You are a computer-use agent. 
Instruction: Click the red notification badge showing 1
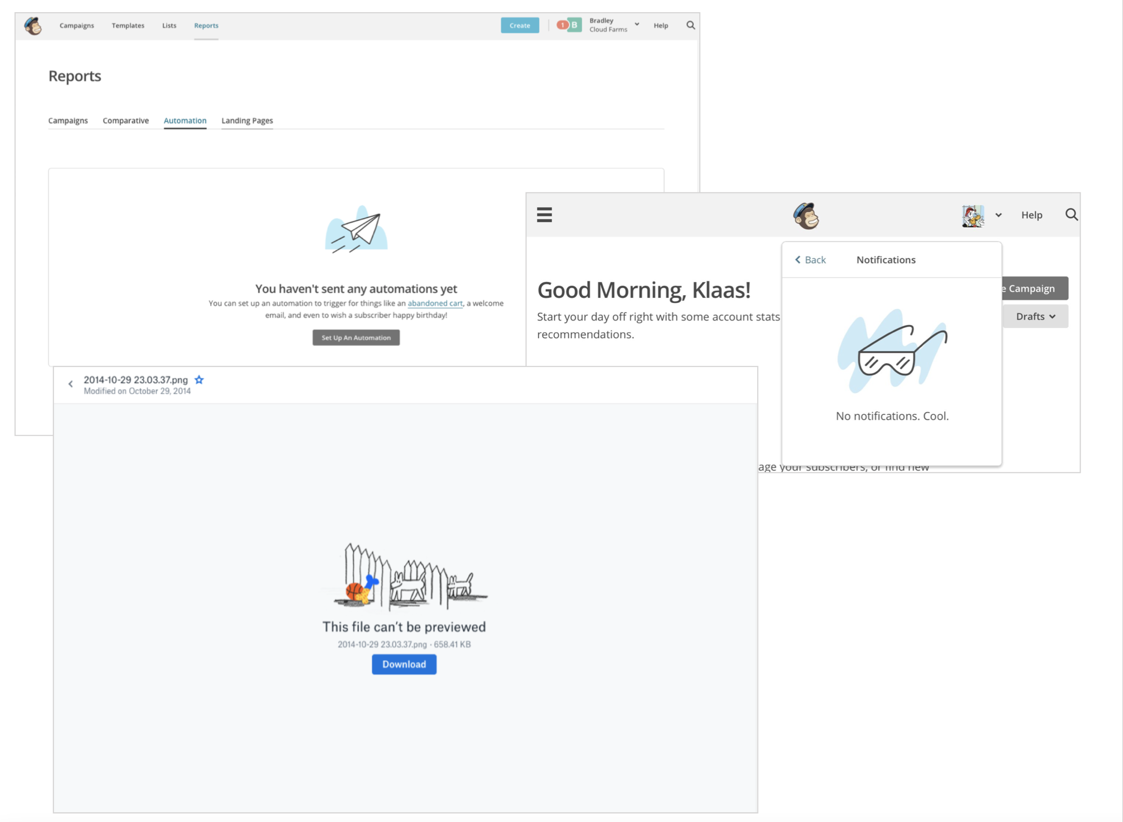[x=562, y=25]
